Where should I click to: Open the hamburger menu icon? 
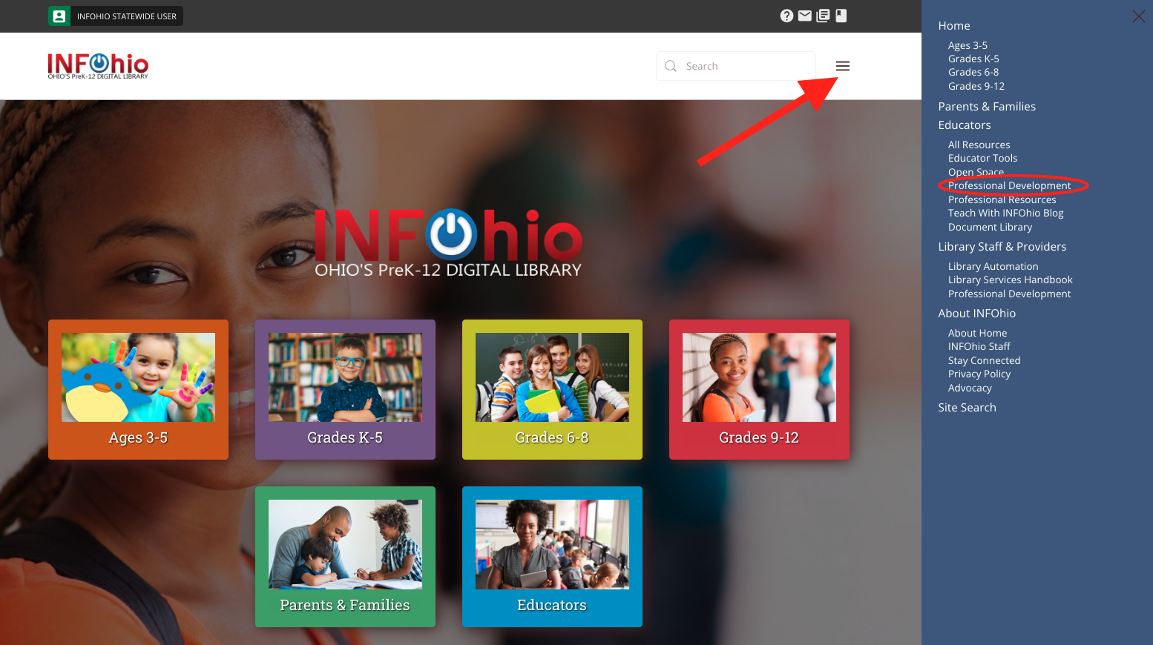[x=843, y=66]
